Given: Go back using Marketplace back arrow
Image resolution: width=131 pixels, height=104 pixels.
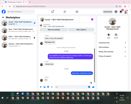Looking at the screenshot, I should click(x=3, y=17).
